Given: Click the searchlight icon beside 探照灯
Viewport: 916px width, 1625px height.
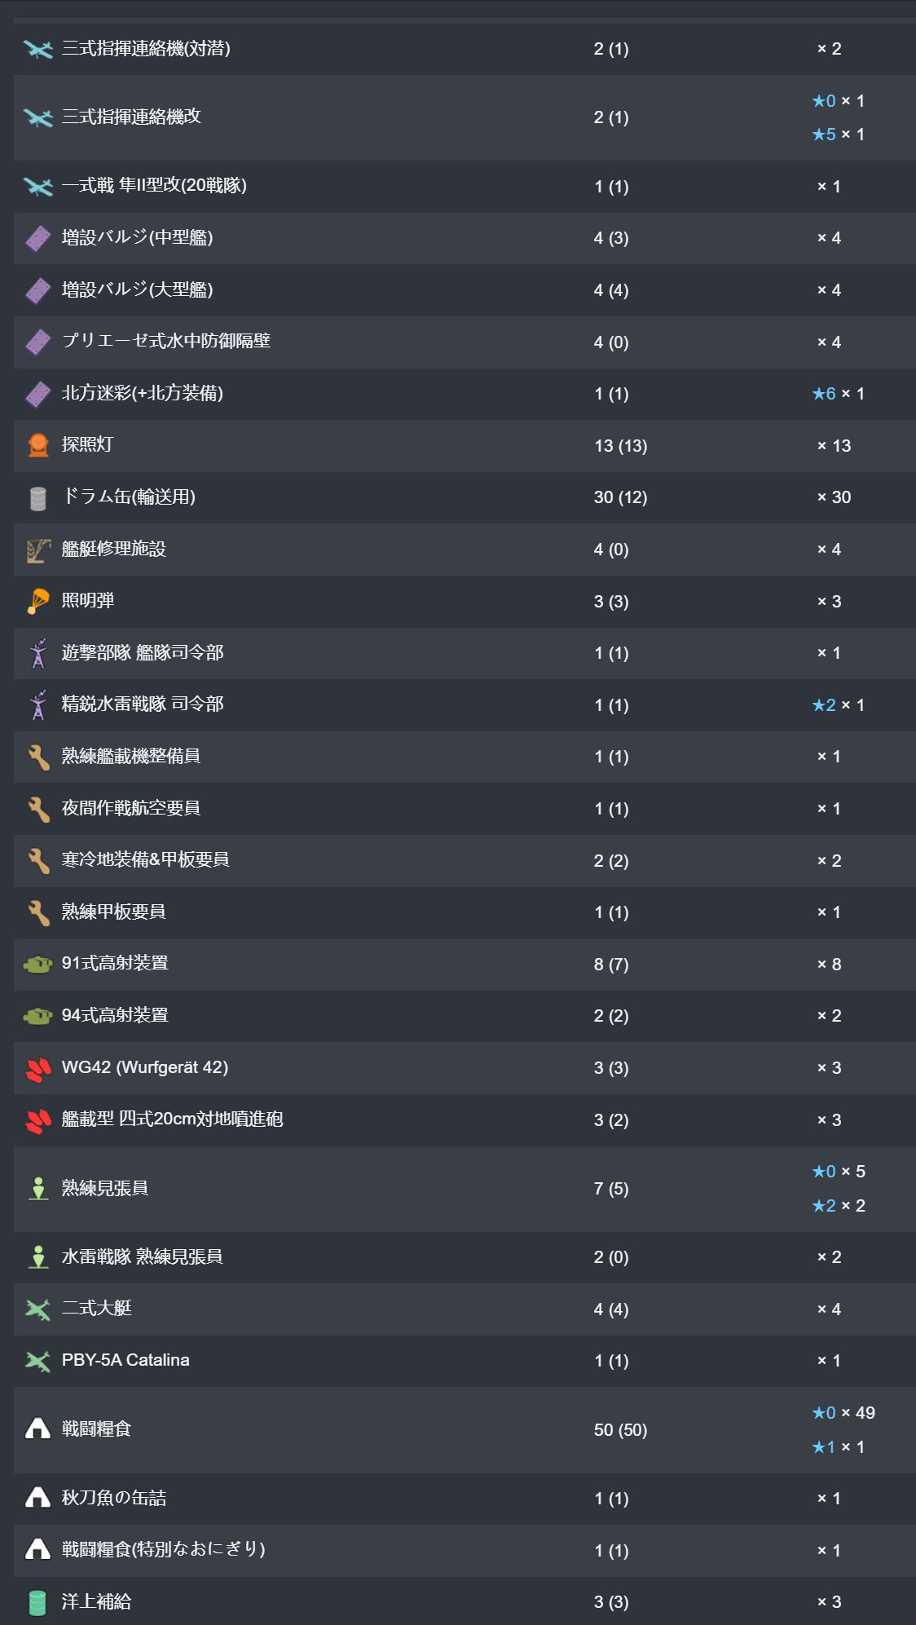Looking at the screenshot, I should click(38, 445).
